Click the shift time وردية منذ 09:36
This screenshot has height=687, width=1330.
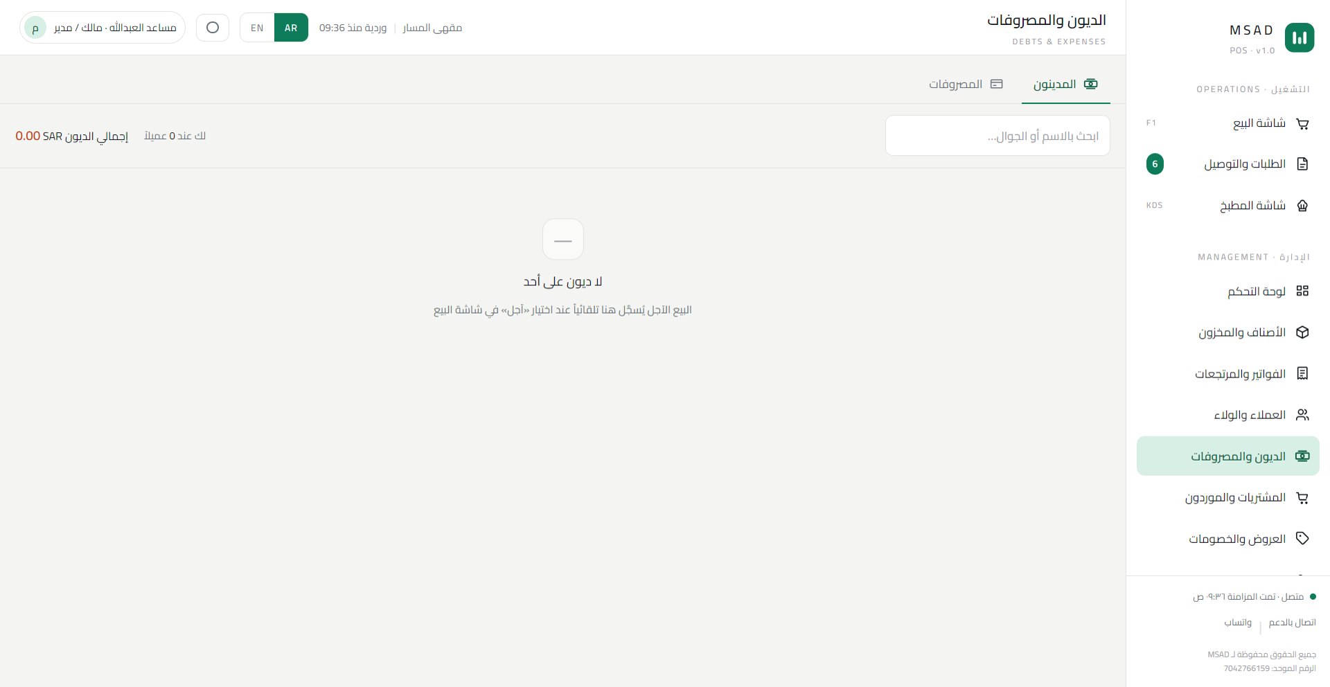click(x=353, y=28)
